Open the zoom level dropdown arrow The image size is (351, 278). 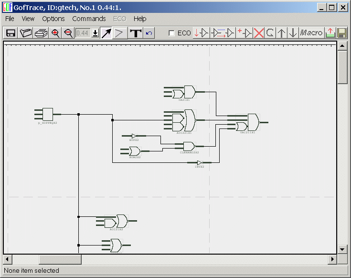tap(95, 33)
